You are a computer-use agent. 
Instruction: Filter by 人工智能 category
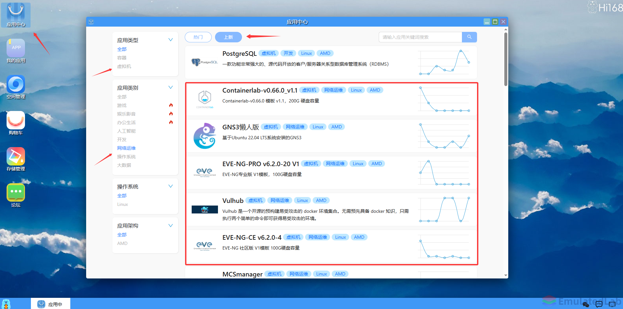point(127,131)
